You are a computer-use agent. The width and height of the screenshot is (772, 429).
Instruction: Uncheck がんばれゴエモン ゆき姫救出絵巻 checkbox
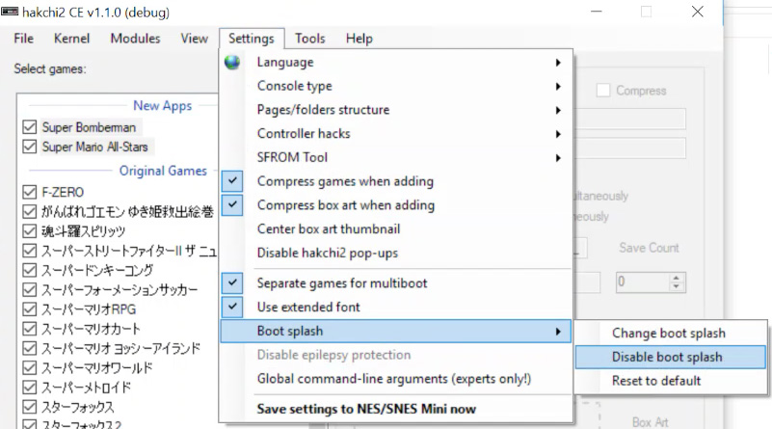click(x=30, y=211)
